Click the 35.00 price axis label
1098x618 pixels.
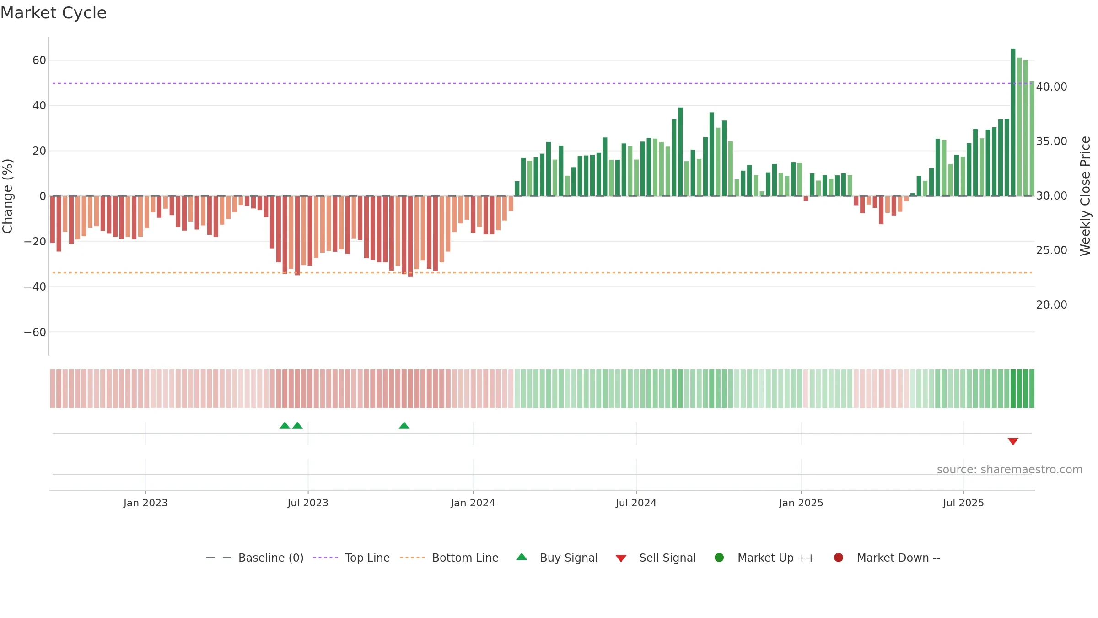(1051, 141)
